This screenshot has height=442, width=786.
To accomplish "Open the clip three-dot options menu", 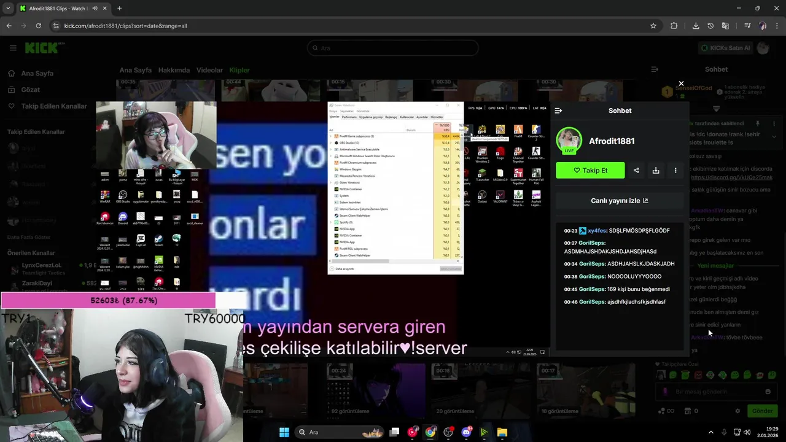I will (675, 171).
